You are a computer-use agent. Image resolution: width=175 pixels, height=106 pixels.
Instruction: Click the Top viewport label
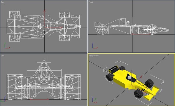tap(3, 2)
